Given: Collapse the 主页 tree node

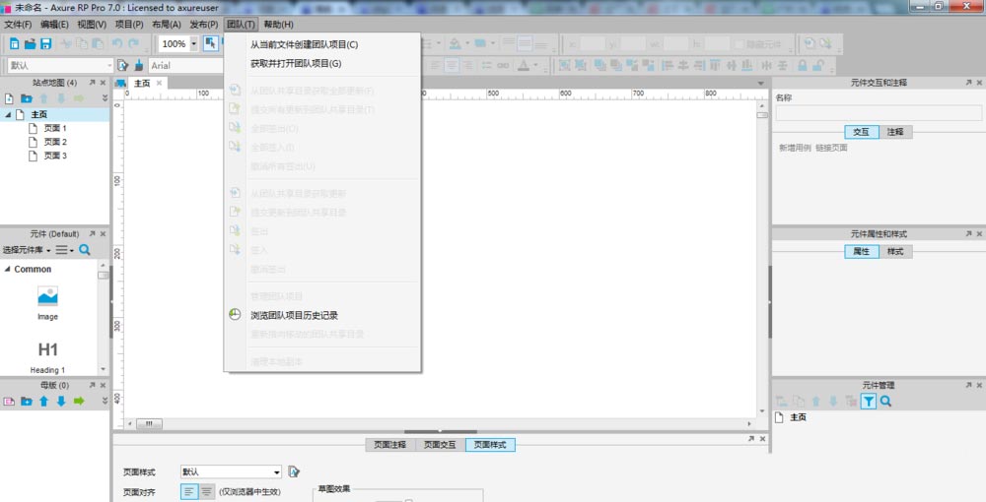Looking at the screenshot, I should (x=8, y=114).
